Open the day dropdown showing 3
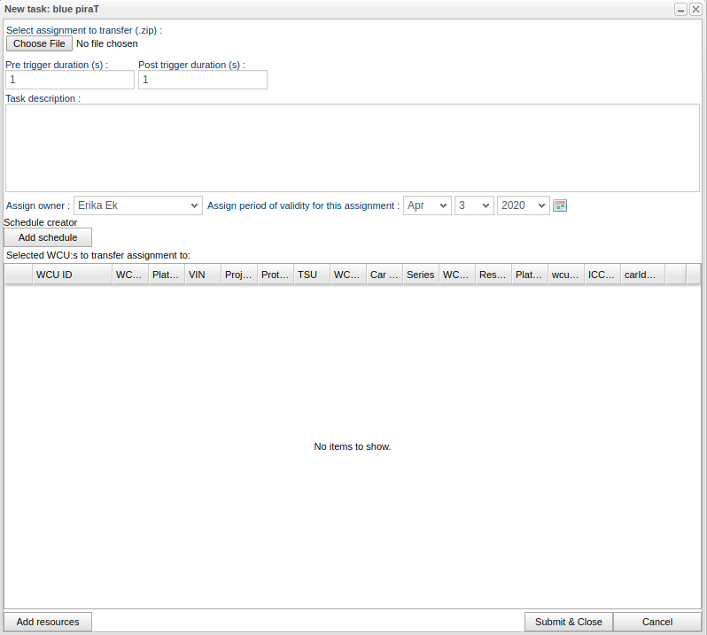707x635 pixels. (474, 205)
